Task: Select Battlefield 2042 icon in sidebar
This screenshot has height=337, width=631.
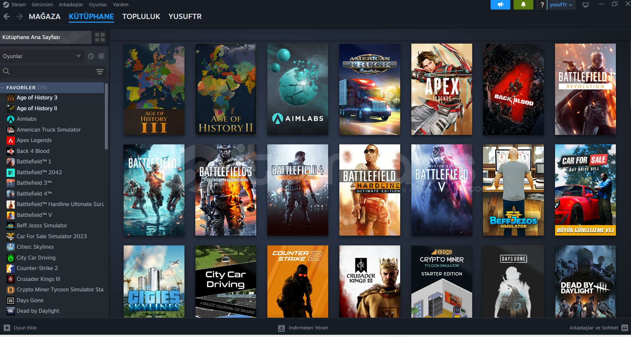Action: tap(11, 173)
